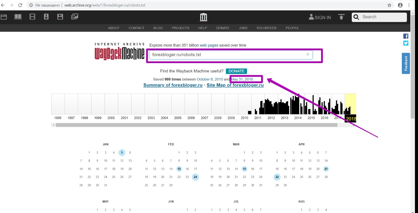Open the May 31, 2018 capture link

[x=242, y=79]
